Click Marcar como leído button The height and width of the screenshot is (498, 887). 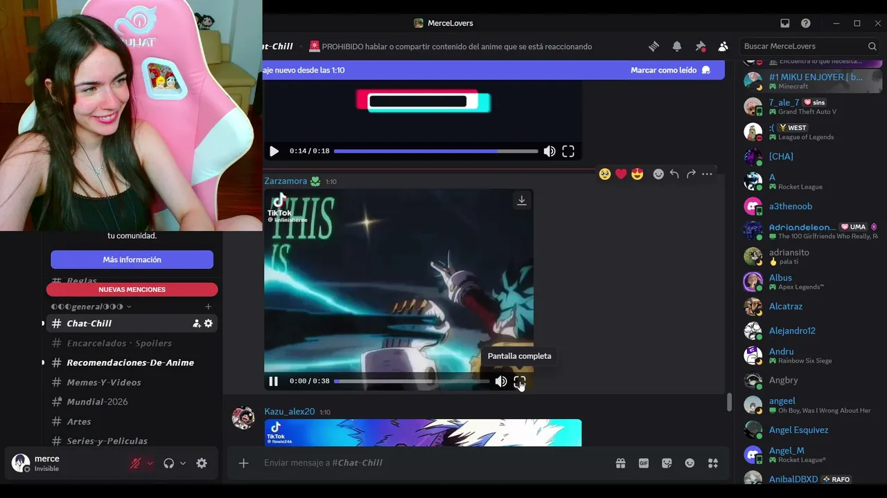(x=671, y=70)
